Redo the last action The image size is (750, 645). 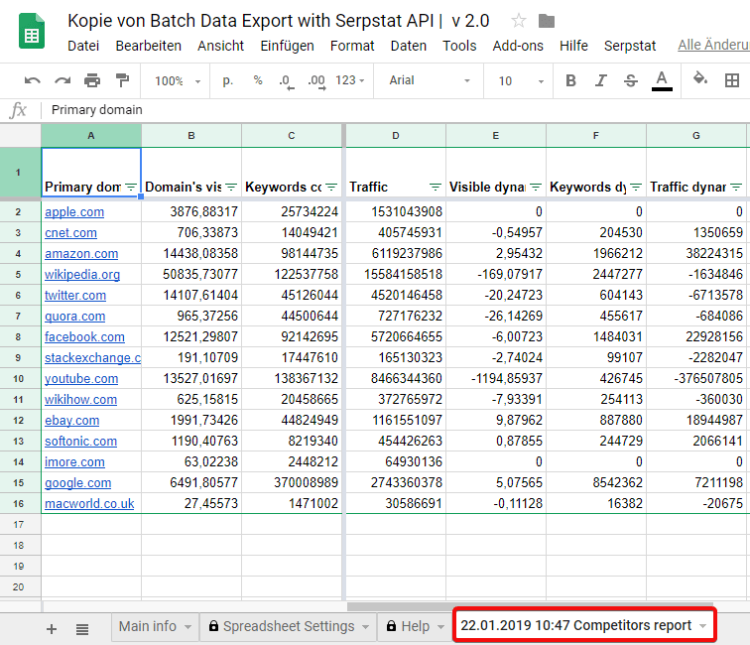coord(62,80)
